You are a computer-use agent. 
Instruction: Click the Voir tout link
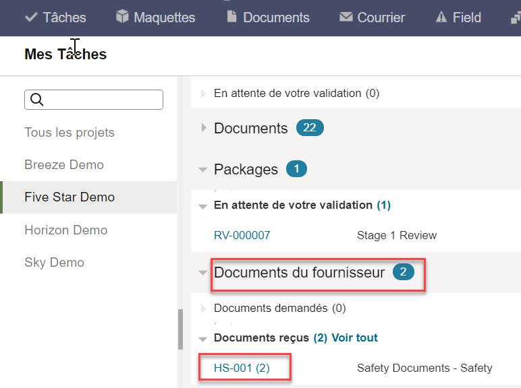coord(354,337)
